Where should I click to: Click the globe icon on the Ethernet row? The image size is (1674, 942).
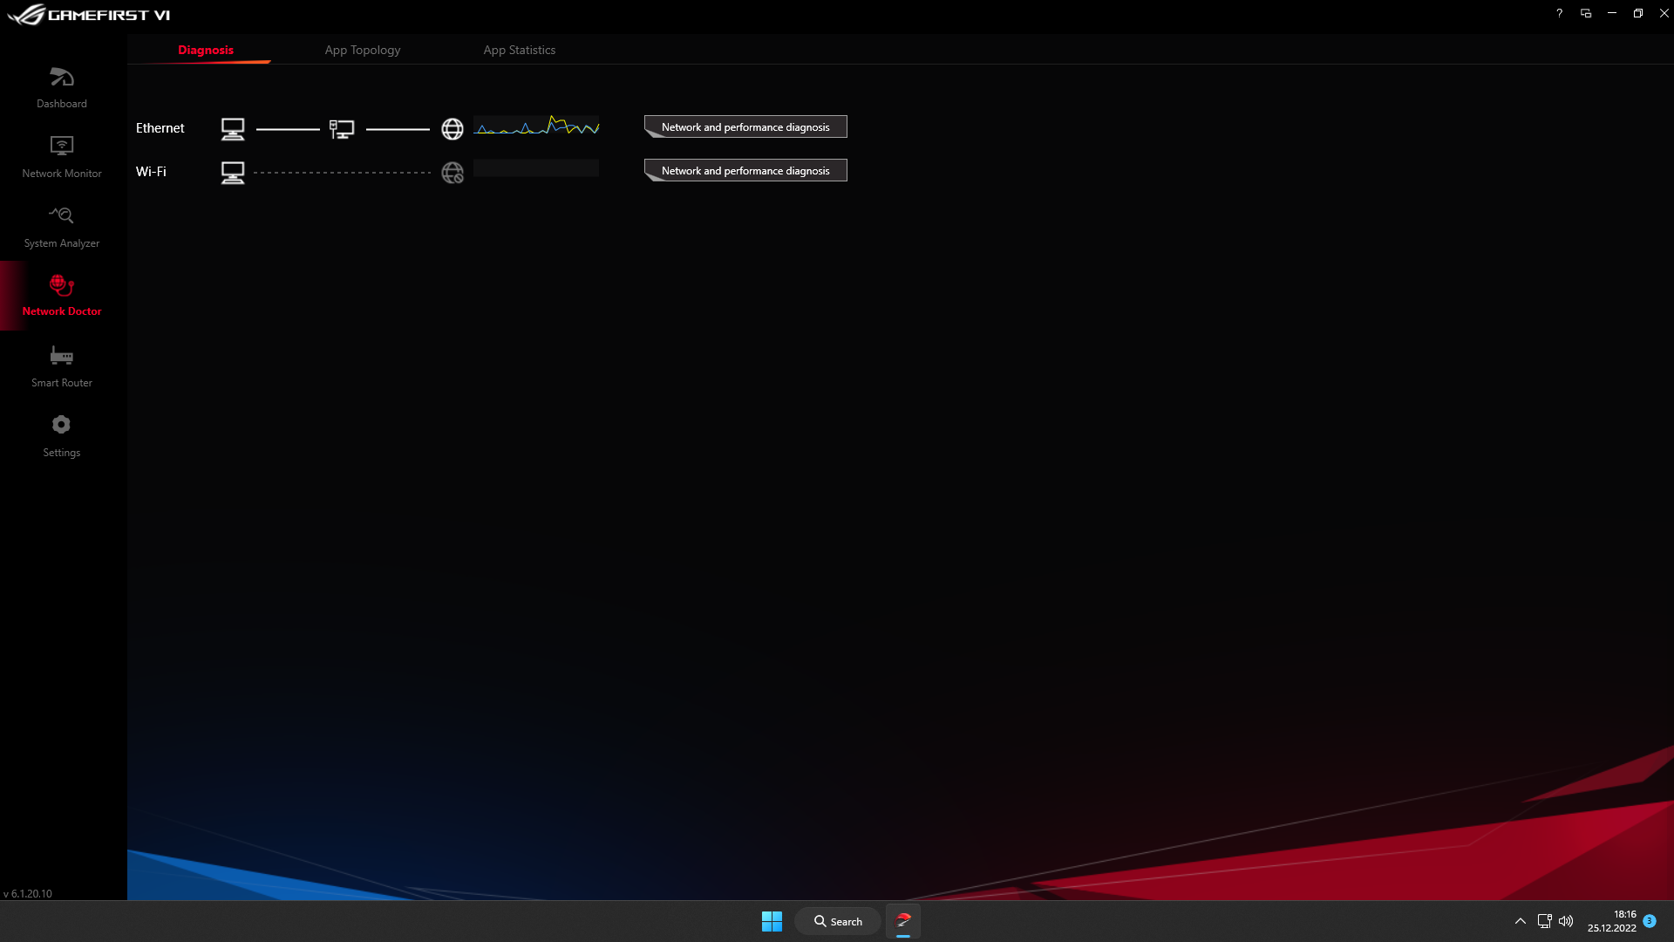coord(453,128)
